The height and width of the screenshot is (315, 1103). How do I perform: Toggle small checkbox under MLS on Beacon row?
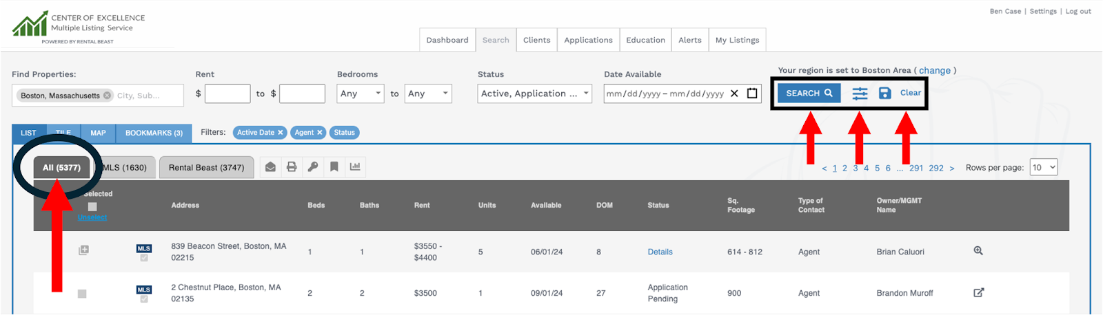[143, 259]
